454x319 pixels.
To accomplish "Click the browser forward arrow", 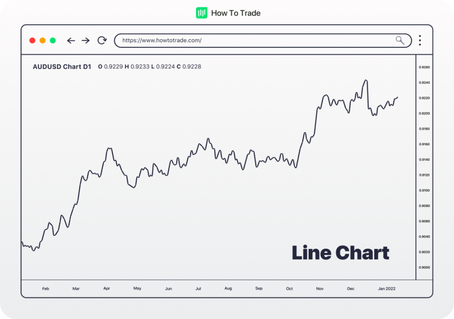I will click(x=86, y=41).
